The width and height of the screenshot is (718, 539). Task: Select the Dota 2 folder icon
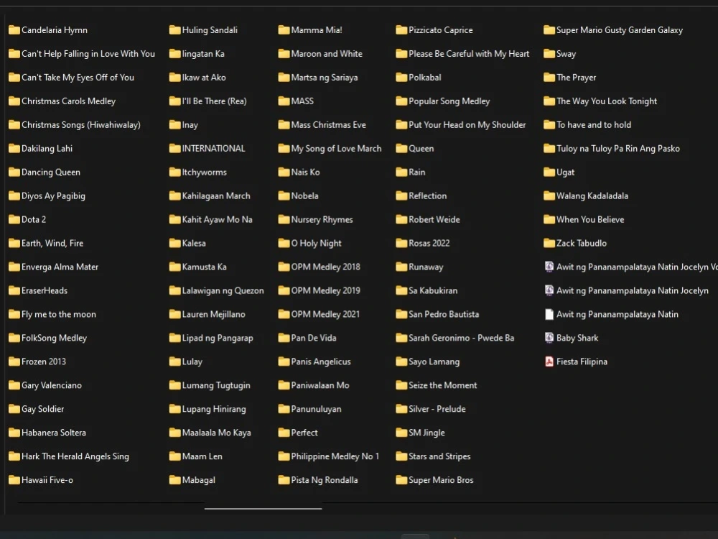click(x=14, y=219)
